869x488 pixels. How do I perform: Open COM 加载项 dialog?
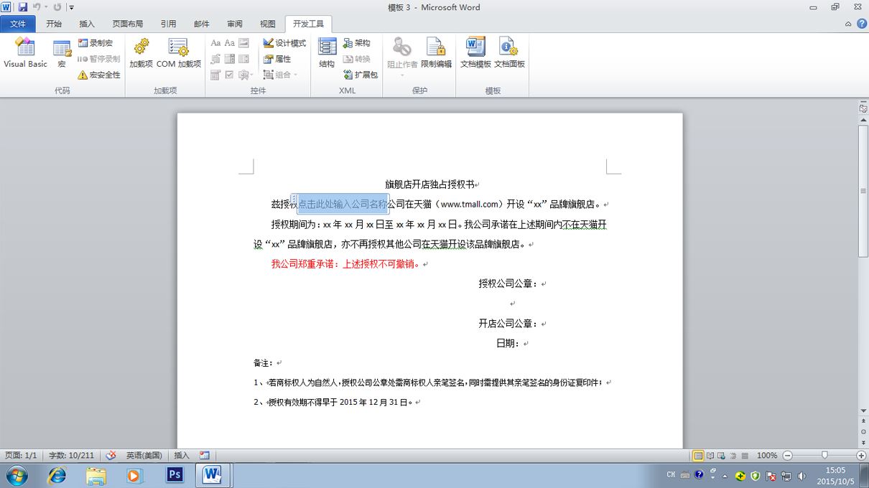(179, 54)
